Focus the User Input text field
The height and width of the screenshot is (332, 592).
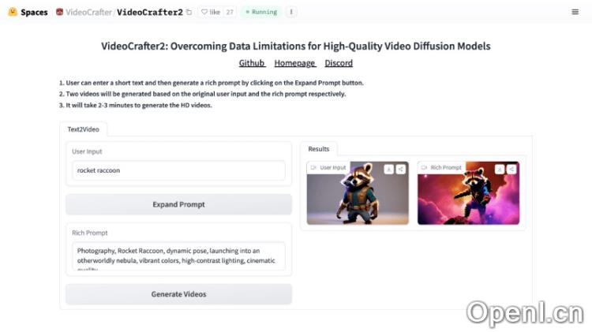click(178, 170)
